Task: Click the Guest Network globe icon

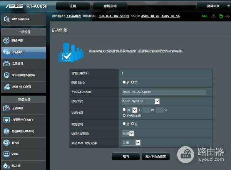Action: (x=6, y=52)
